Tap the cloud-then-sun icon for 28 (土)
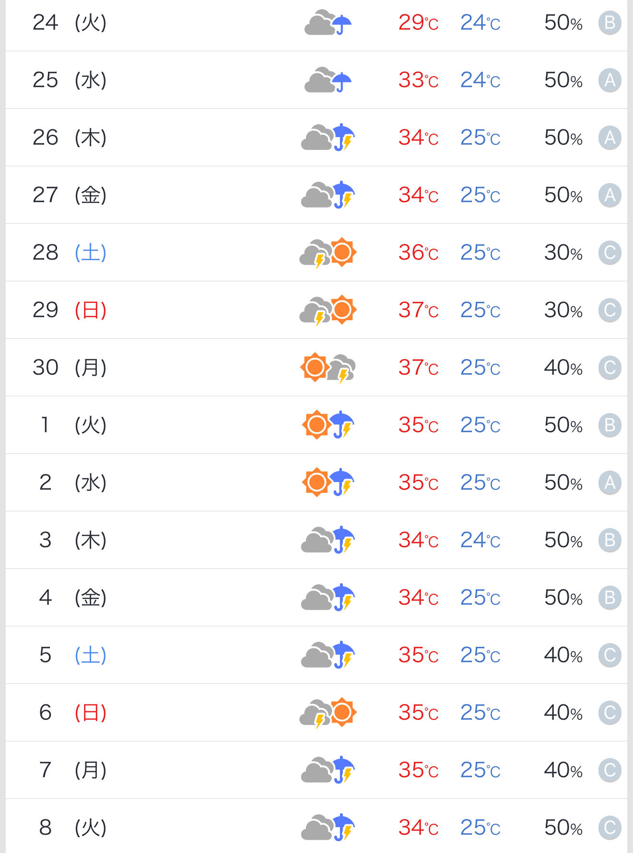Screen dimensions: 633x853 (x=328, y=253)
